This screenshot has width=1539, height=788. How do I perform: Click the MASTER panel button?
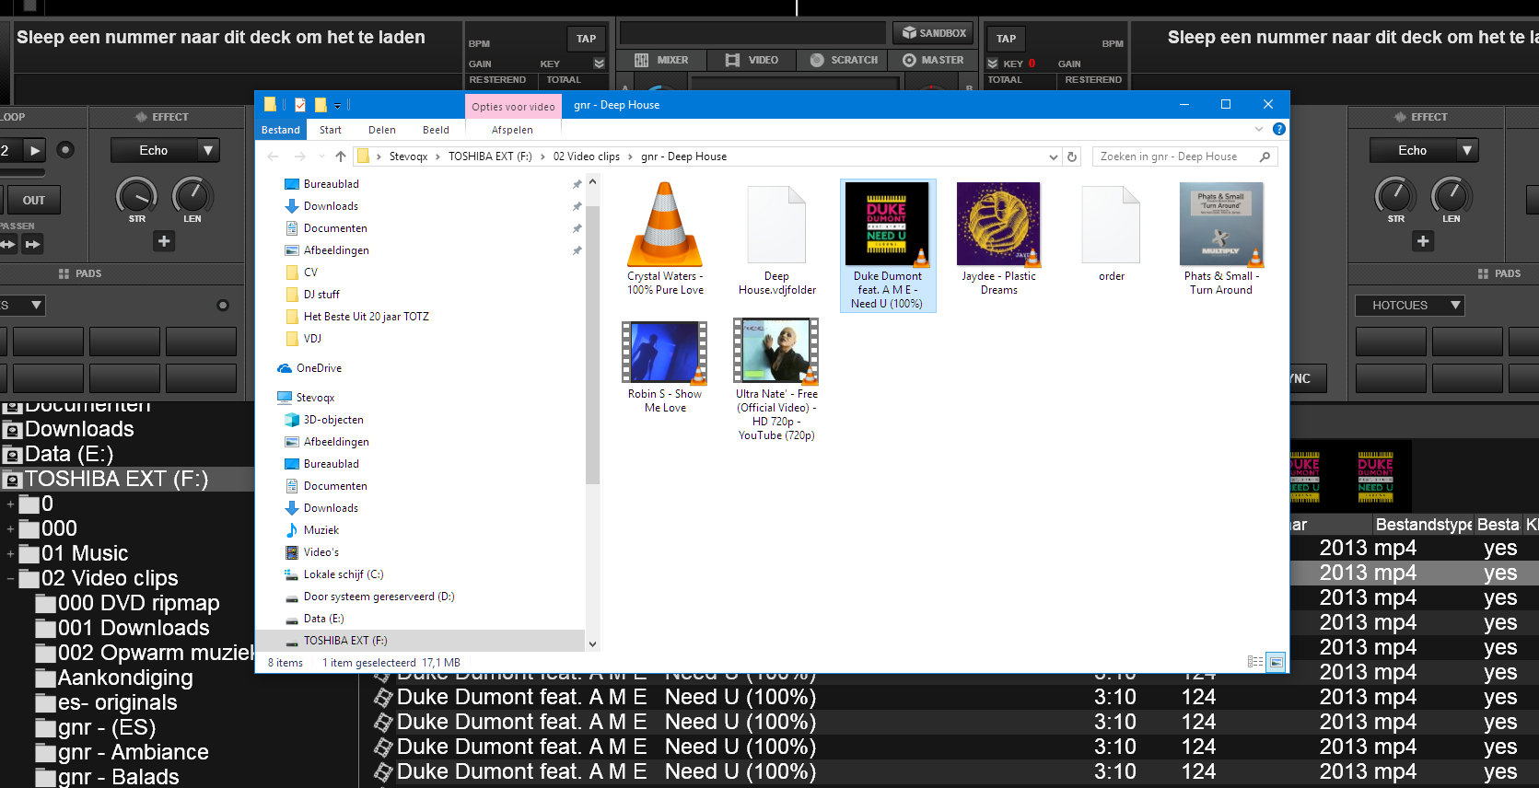tap(934, 60)
